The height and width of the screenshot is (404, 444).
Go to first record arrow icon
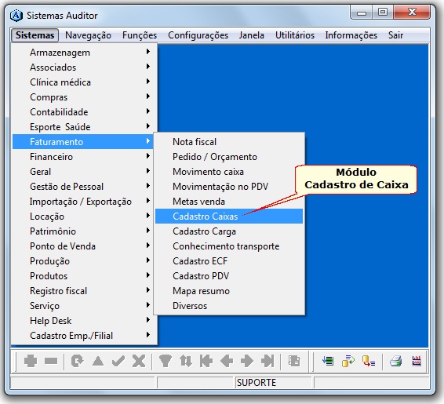(x=206, y=361)
